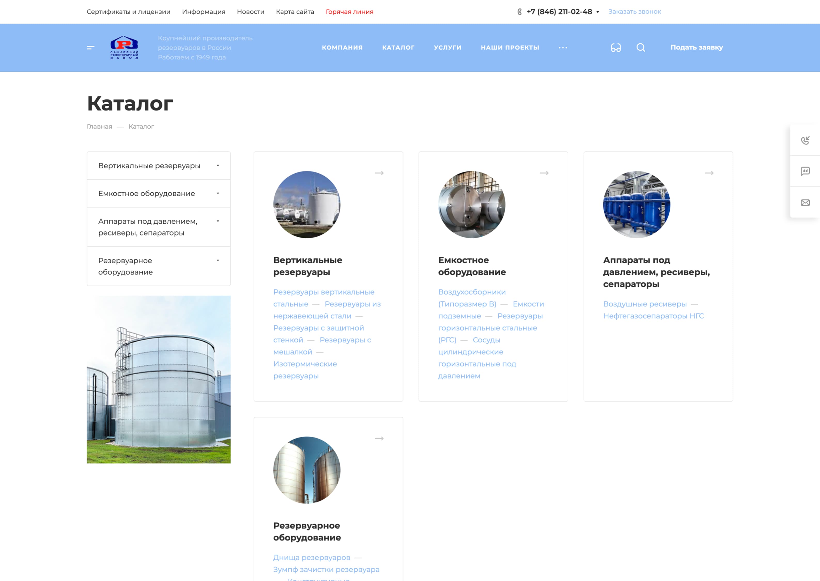The width and height of the screenshot is (820, 581).
Task: Expand Емкостное оборудование sidebar category
Action: coord(218,194)
